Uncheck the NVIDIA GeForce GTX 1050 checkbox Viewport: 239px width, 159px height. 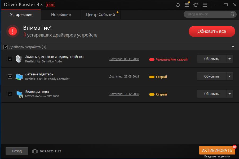point(10,94)
